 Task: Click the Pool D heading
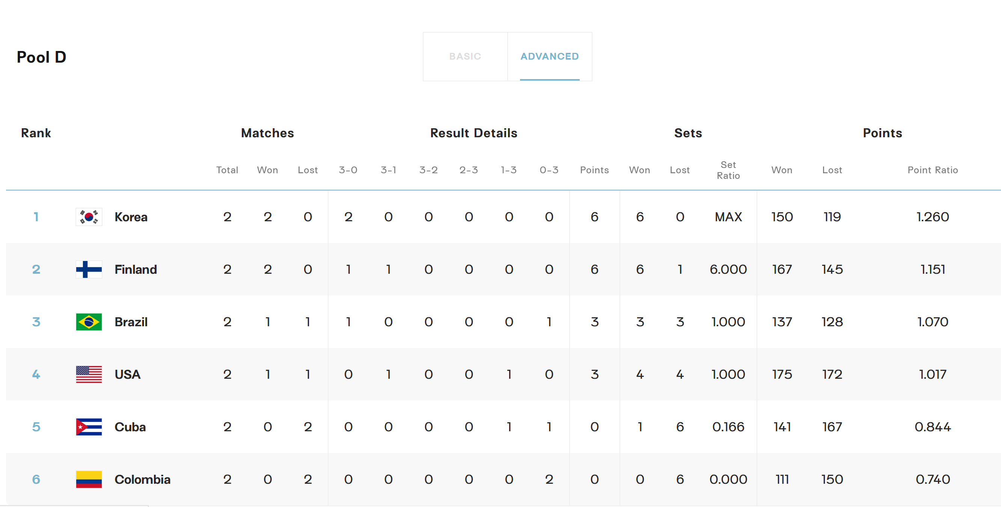pyautogui.click(x=42, y=57)
